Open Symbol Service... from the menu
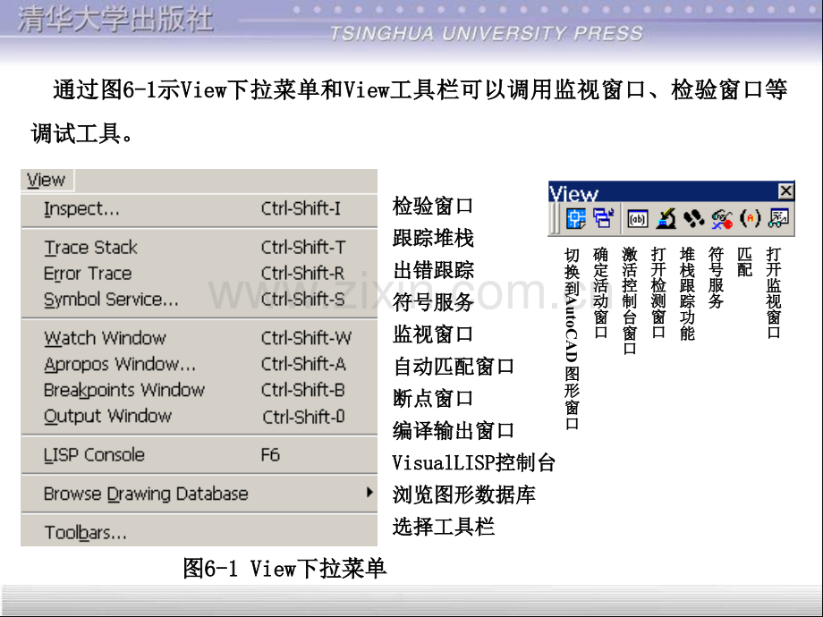The height and width of the screenshot is (617, 823). pyautogui.click(x=199, y=299)
